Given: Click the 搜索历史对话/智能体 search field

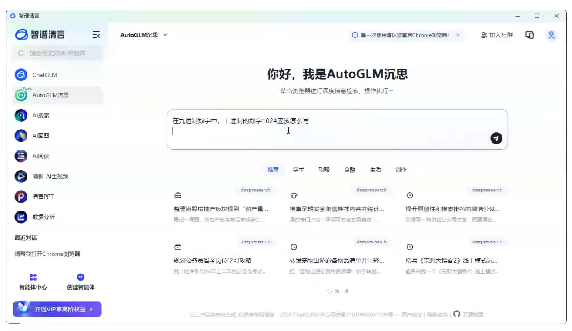Looking at the screenshot, I should click(x=58, y=53).
